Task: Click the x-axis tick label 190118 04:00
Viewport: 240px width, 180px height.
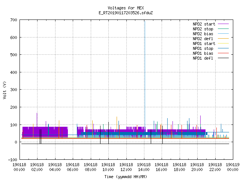Action: (55, 167)
